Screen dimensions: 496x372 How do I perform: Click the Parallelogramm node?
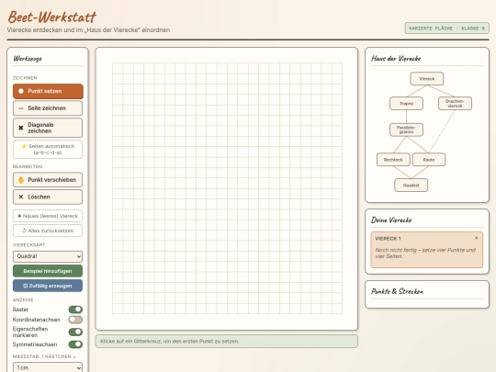pyautogui.click(x=406, y=130)
